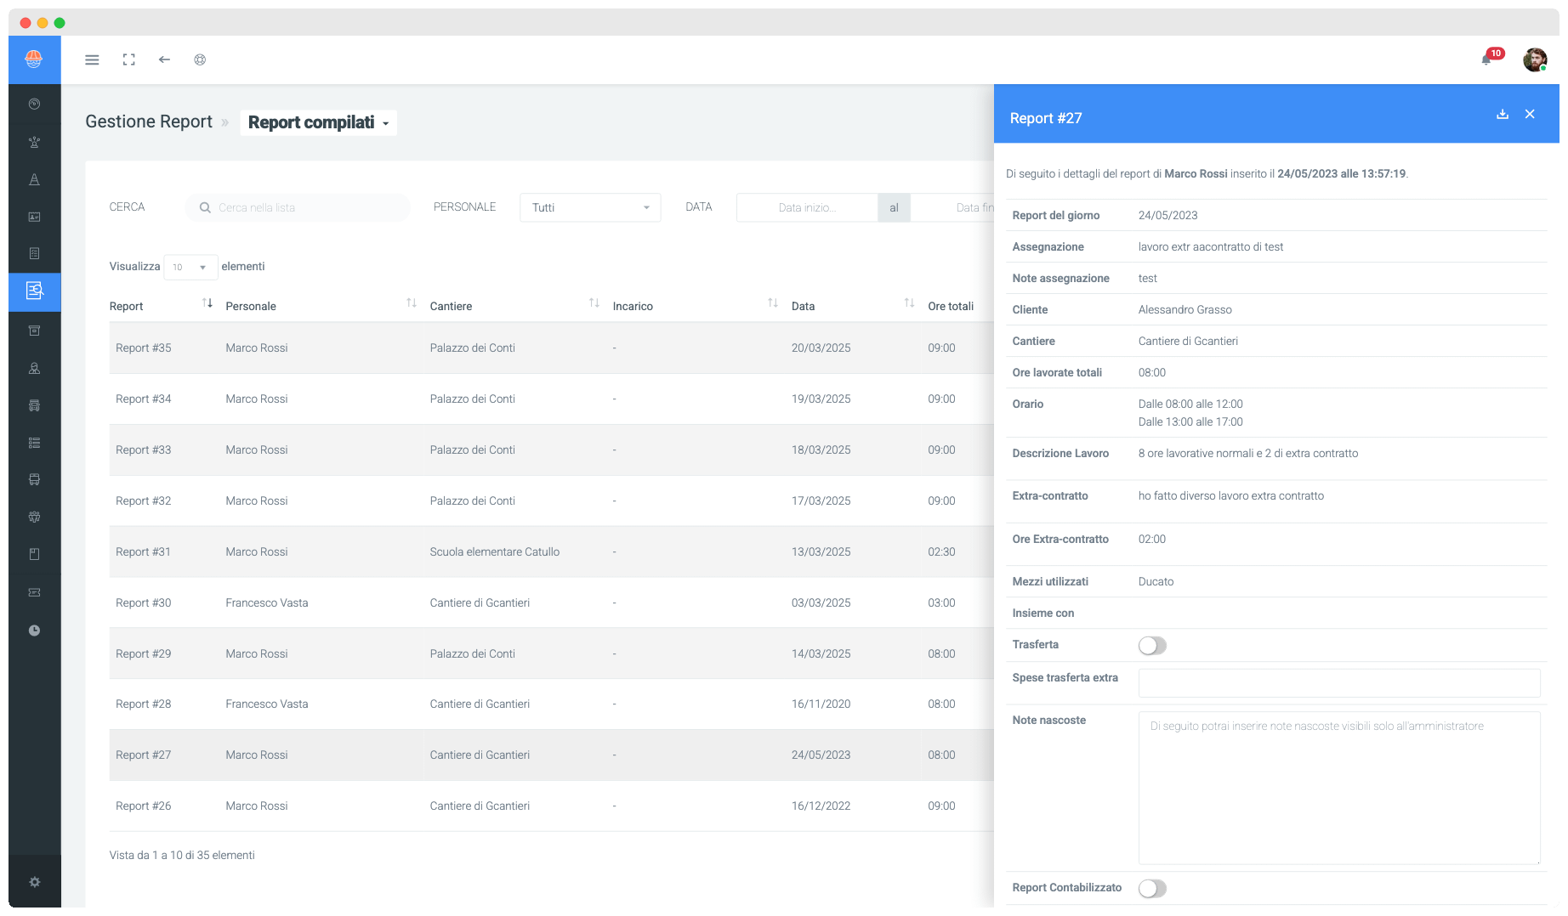Click the user profile avatar

[1534, 59]
